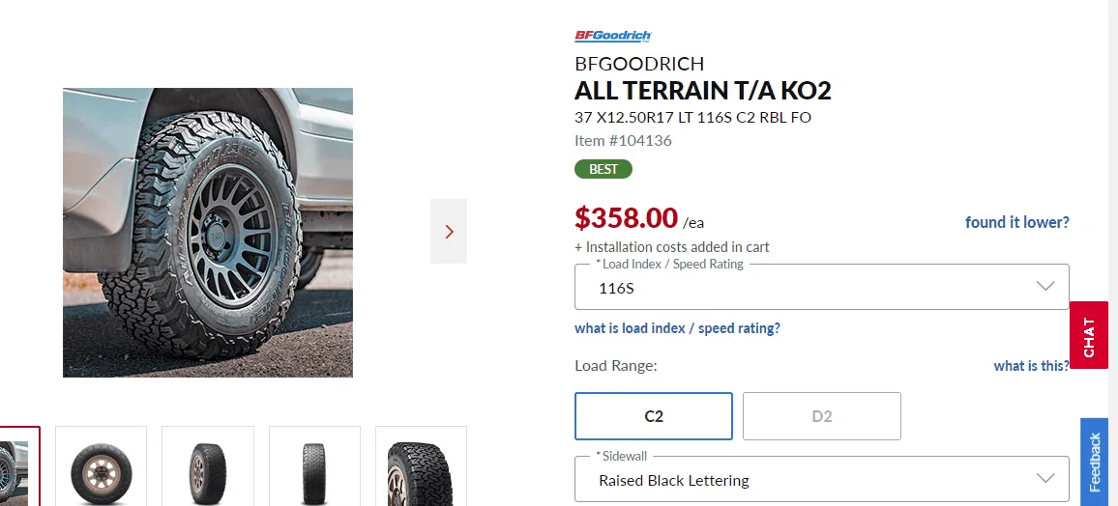The image size is (1118, 506).
Task: Click the ALL TERRAIN T/A KO2 title
Action: [703, 91]
